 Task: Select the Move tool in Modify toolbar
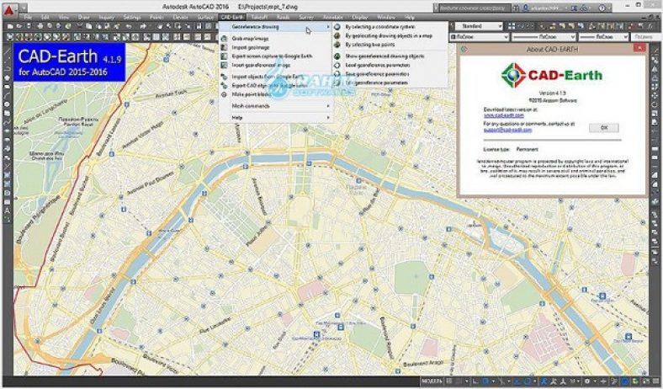point(655,95)
